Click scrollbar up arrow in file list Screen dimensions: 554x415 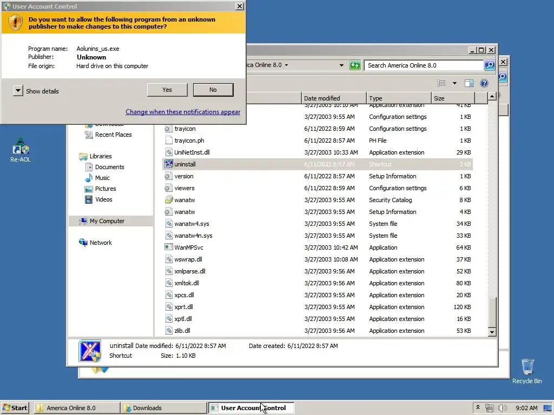[492, 96]
